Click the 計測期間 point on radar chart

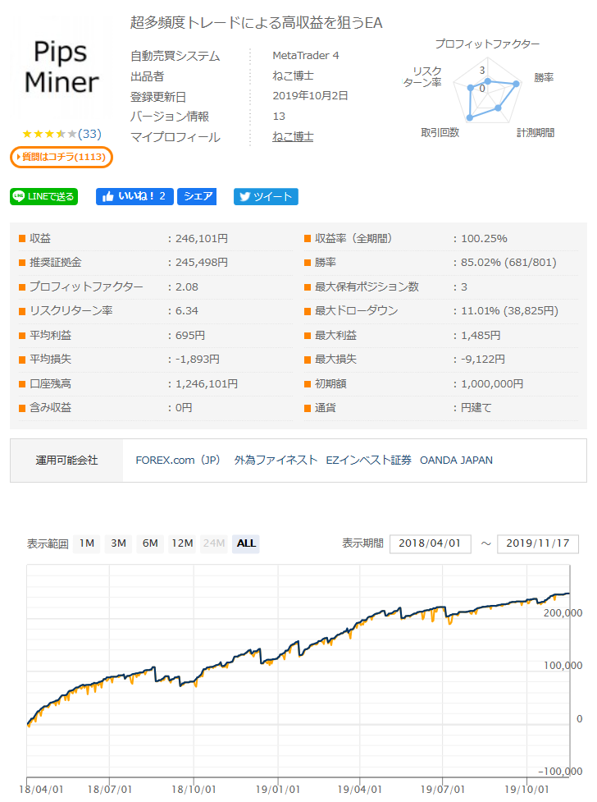(498, 108)
